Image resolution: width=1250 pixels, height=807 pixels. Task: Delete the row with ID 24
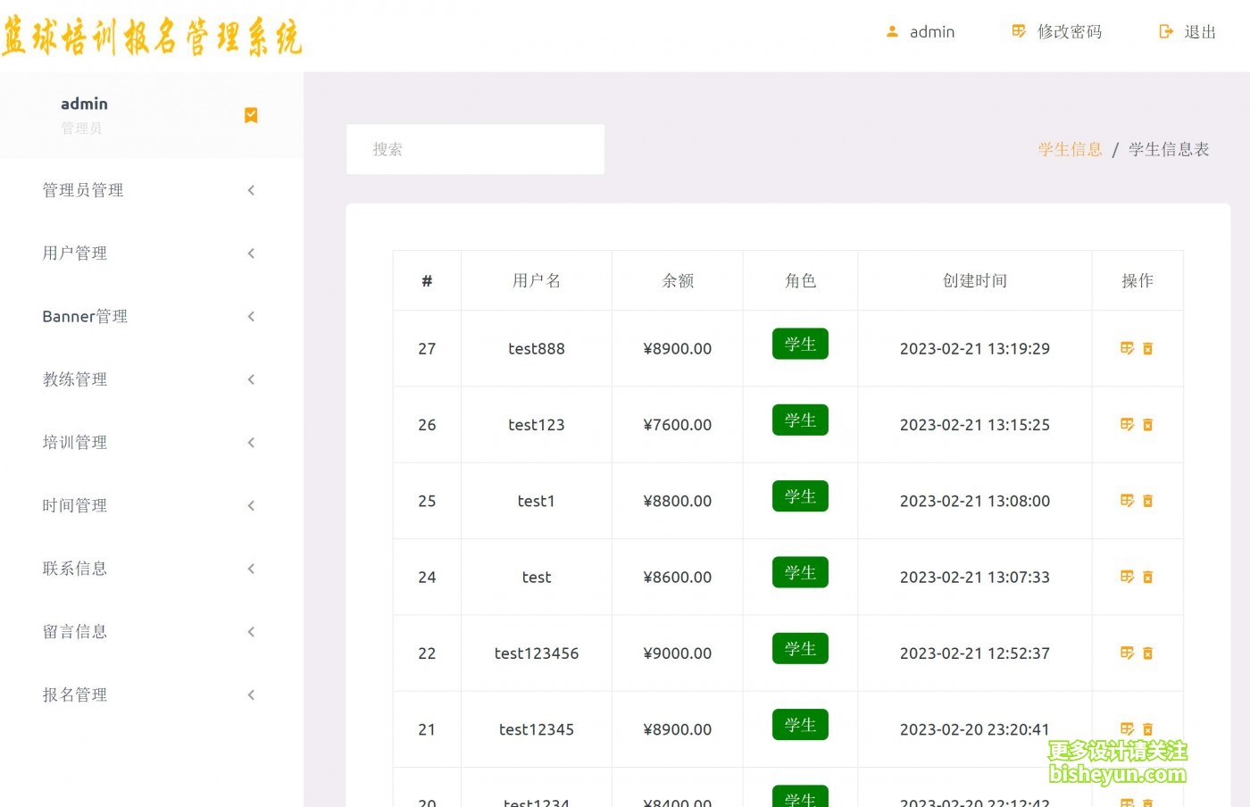[1147, 577]
